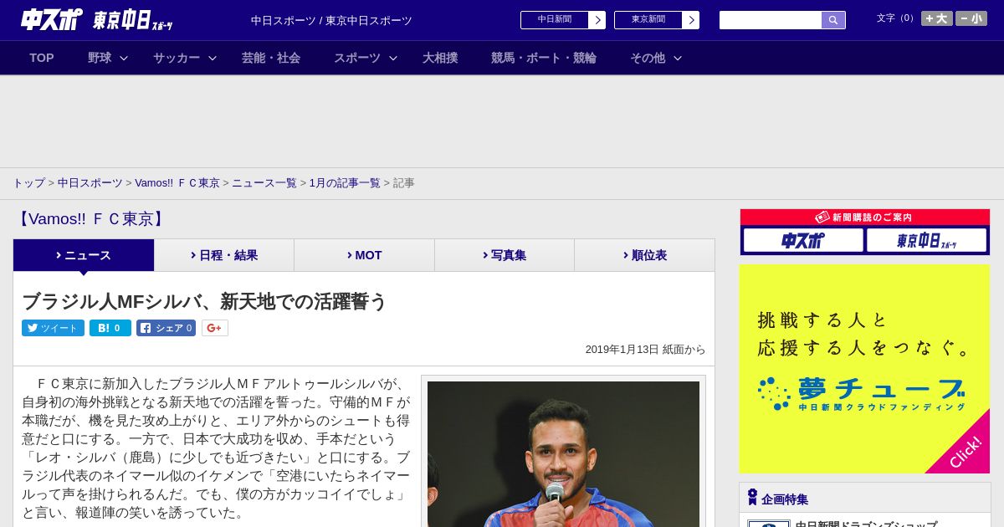1004x527 pixels.
Task: Click the 企画特集 ribbon icon
Action: (752, 498)
